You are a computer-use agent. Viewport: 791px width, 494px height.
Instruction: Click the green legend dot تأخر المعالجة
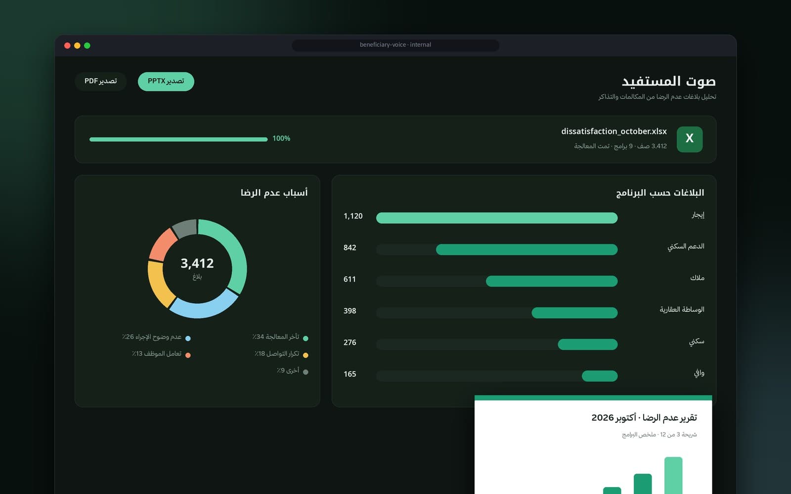[x=306, y=338]
